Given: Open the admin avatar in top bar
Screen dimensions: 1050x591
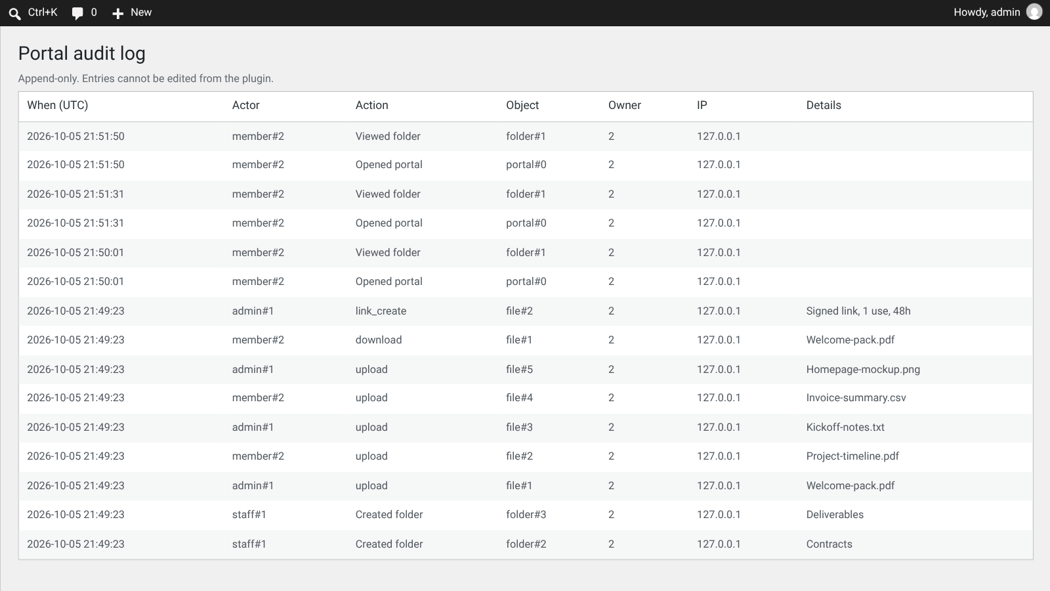Looking at the screenshot, I should pos(1034,12).
